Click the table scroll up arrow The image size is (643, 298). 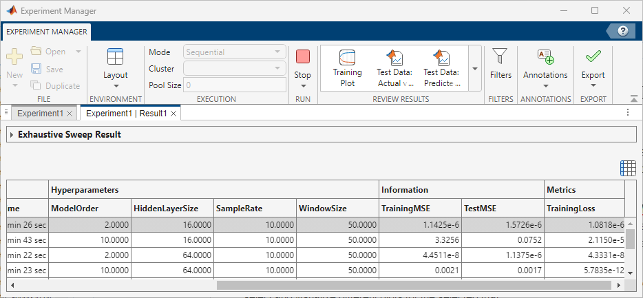coord(631,224)
